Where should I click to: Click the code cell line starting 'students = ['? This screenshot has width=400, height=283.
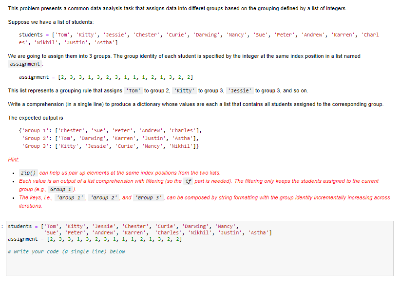click(x=123, y=226)
